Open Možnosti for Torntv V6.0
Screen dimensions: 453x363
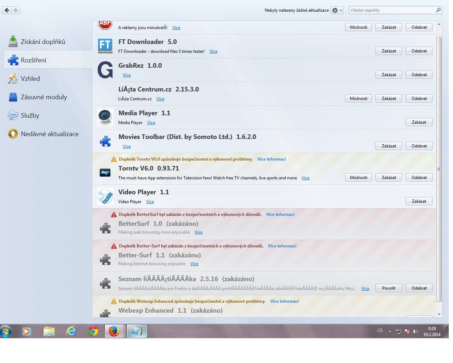point(359,178)
